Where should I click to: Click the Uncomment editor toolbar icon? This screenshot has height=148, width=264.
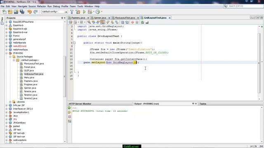pos(147,22)
